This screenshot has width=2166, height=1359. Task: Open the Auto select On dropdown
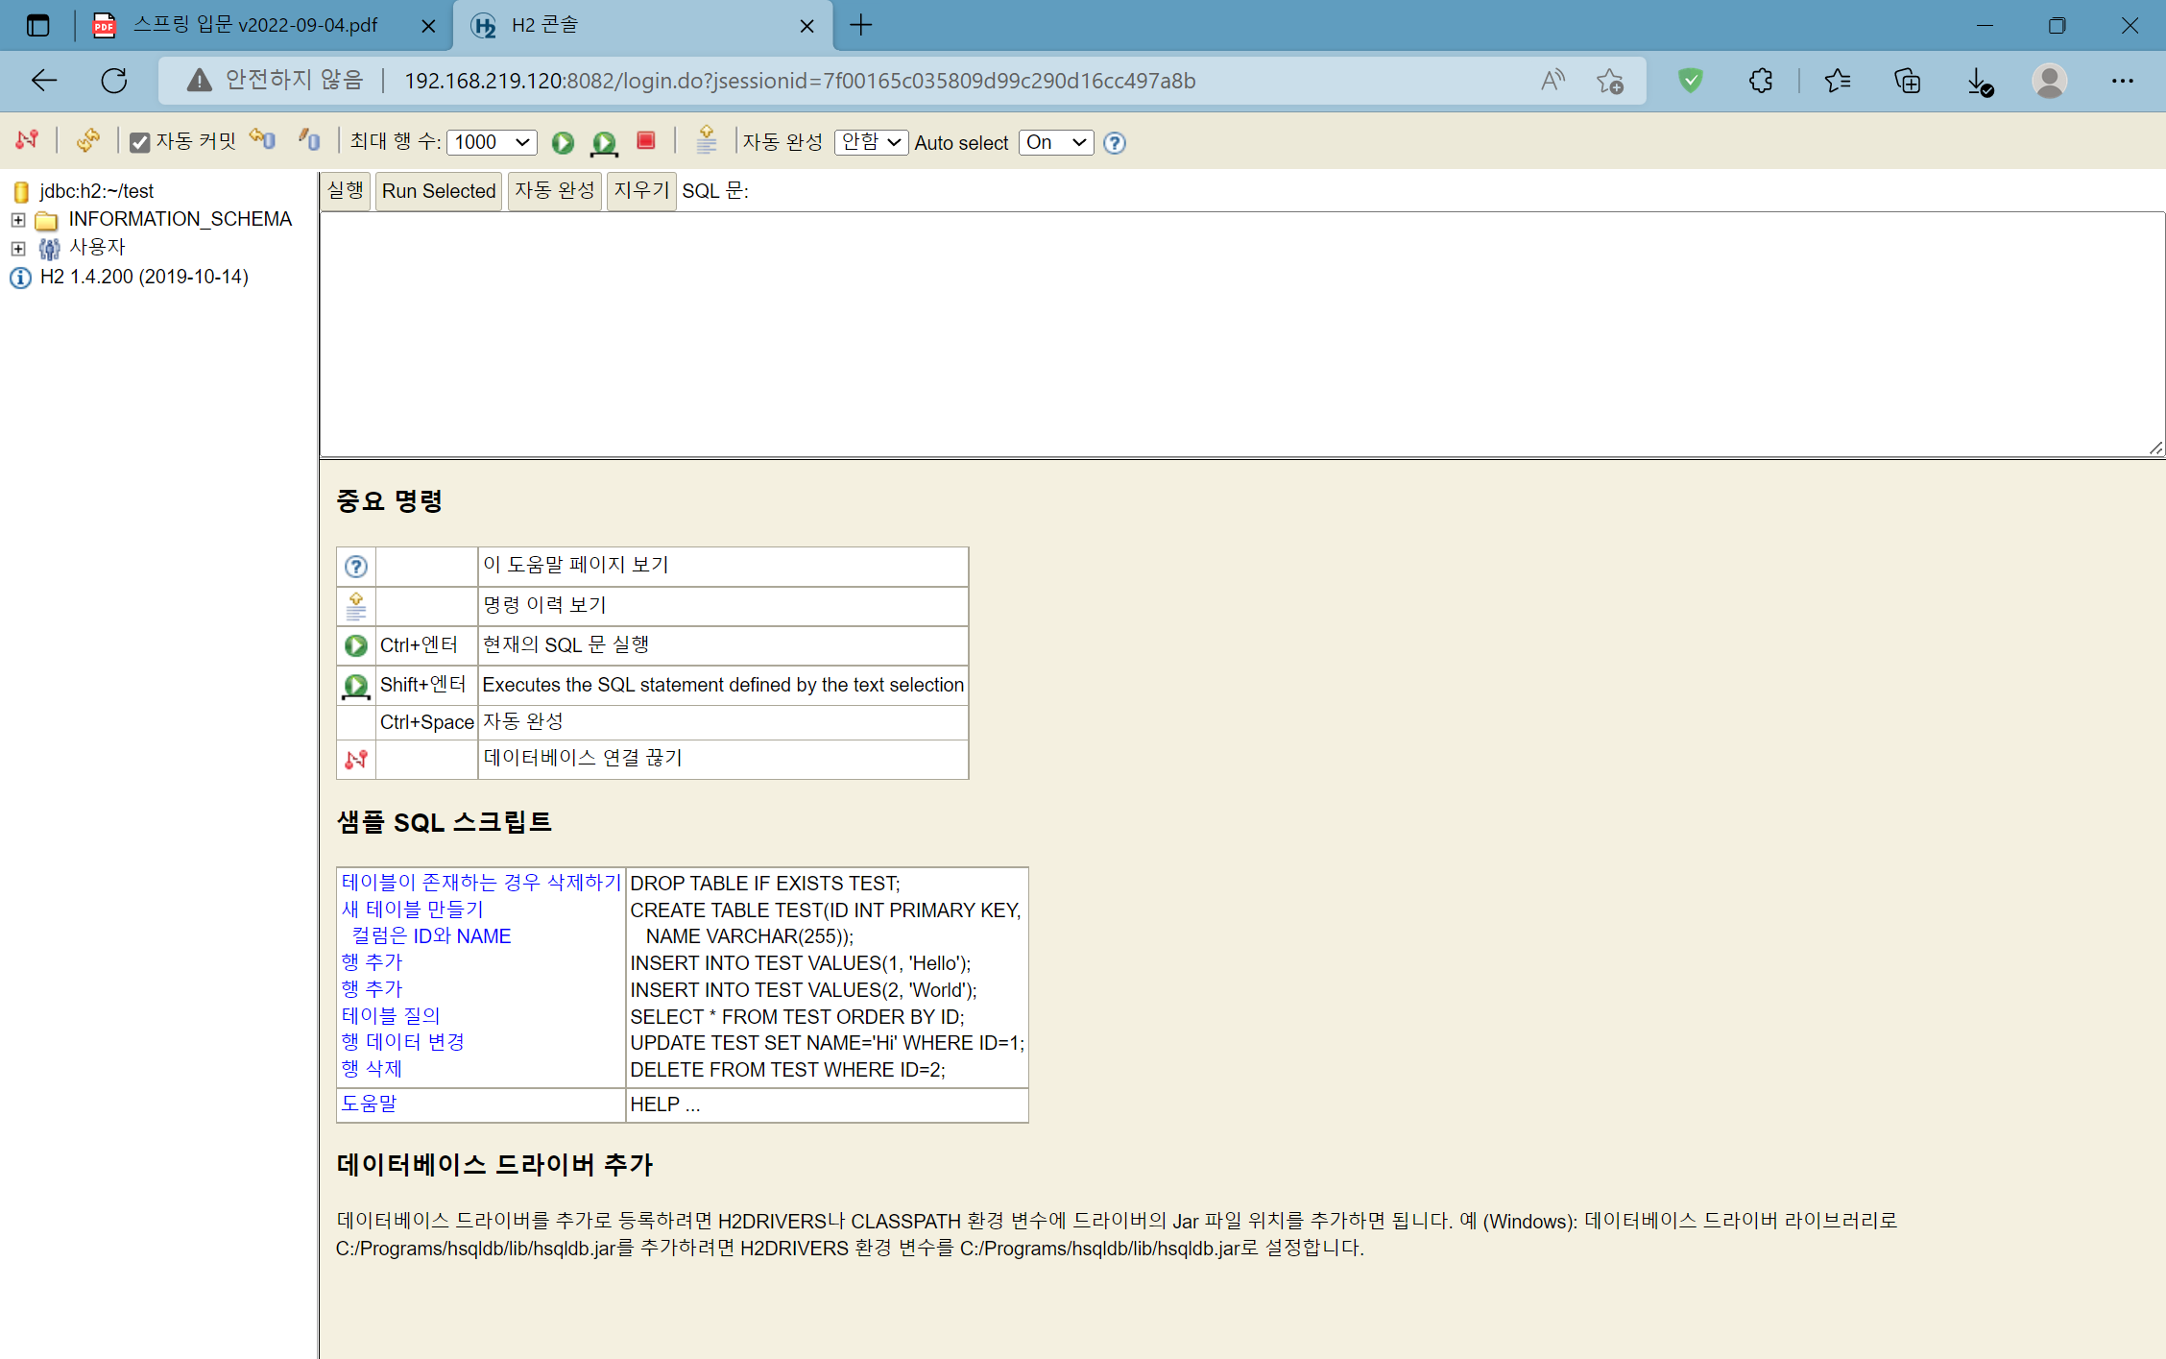click(1055, 142)
